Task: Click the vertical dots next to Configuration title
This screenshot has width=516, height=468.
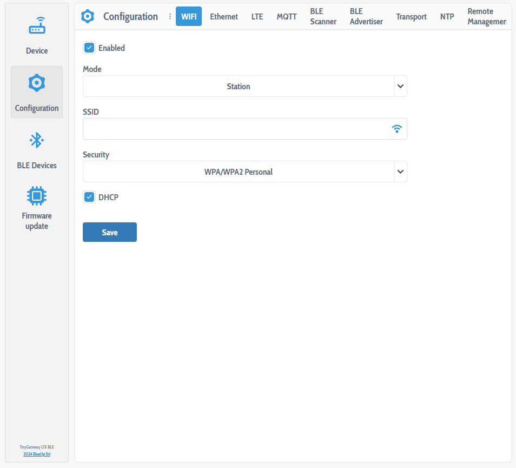Action: point(169,16)
